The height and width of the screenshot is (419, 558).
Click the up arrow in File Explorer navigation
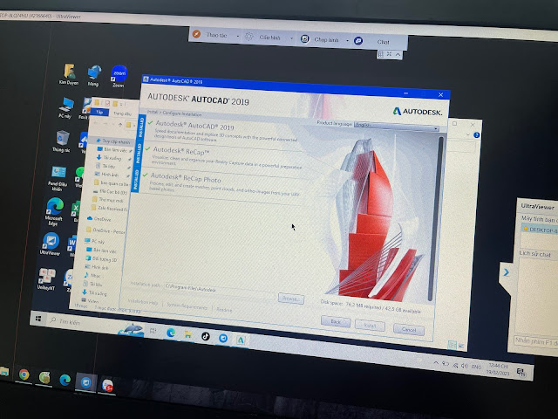120,124
